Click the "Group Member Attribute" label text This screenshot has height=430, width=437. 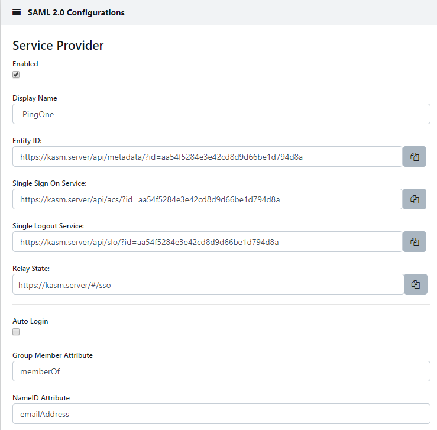pyautogui.click(x=53, y=355)
